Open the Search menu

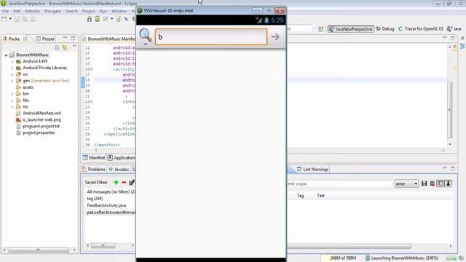(x=71, y=11)
